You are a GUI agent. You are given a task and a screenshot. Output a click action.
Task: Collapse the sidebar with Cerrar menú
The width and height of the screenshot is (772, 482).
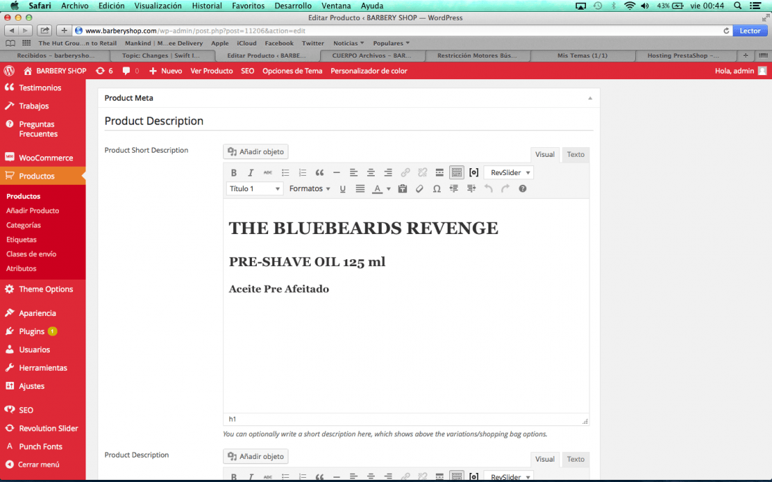click(x=32, y=464)
